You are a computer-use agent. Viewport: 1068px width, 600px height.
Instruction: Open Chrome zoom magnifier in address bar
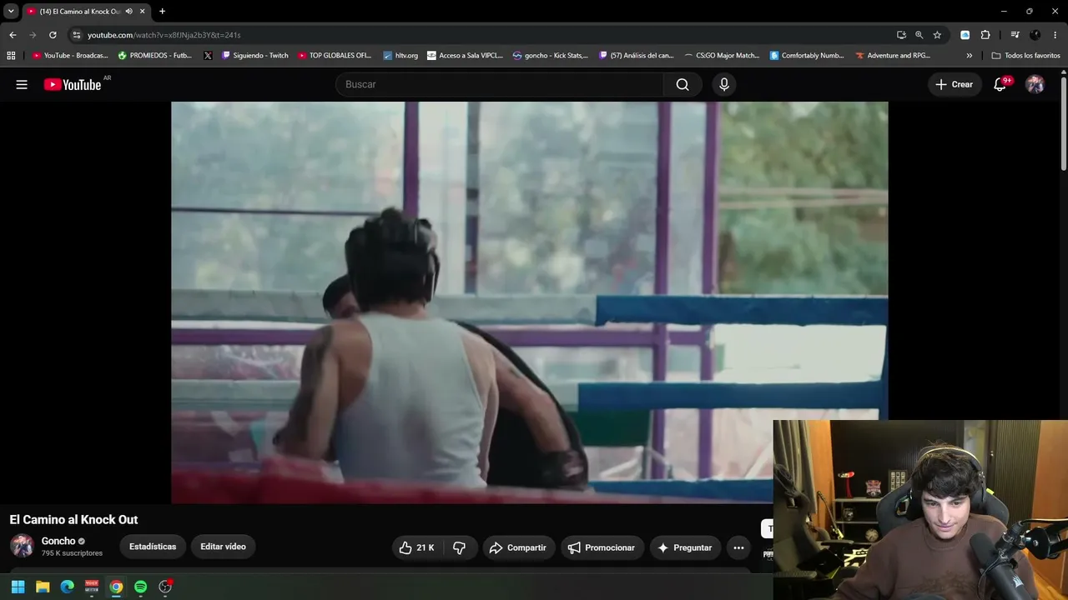coord(919,35)
